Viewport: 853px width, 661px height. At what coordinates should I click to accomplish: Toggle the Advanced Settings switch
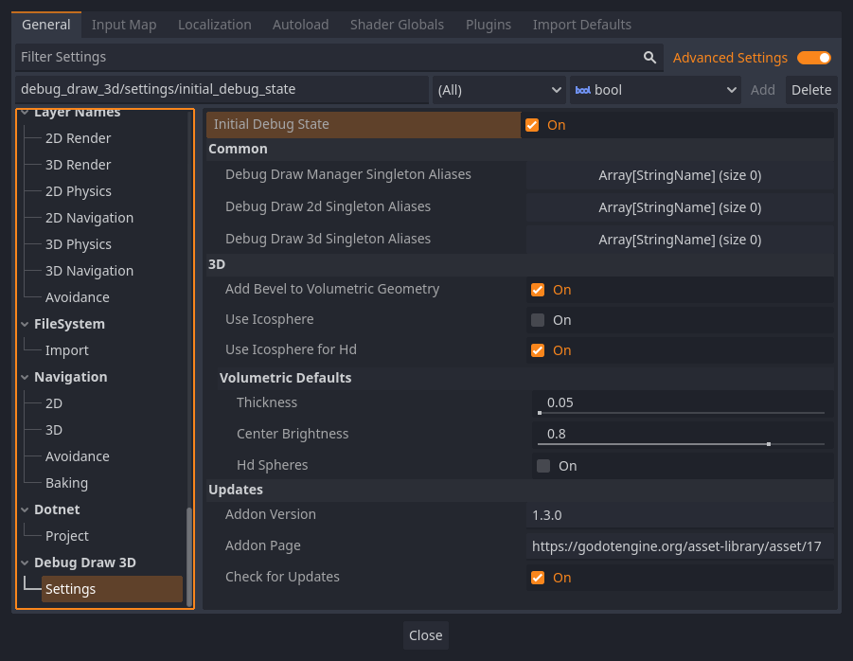(x=813, y=58)
